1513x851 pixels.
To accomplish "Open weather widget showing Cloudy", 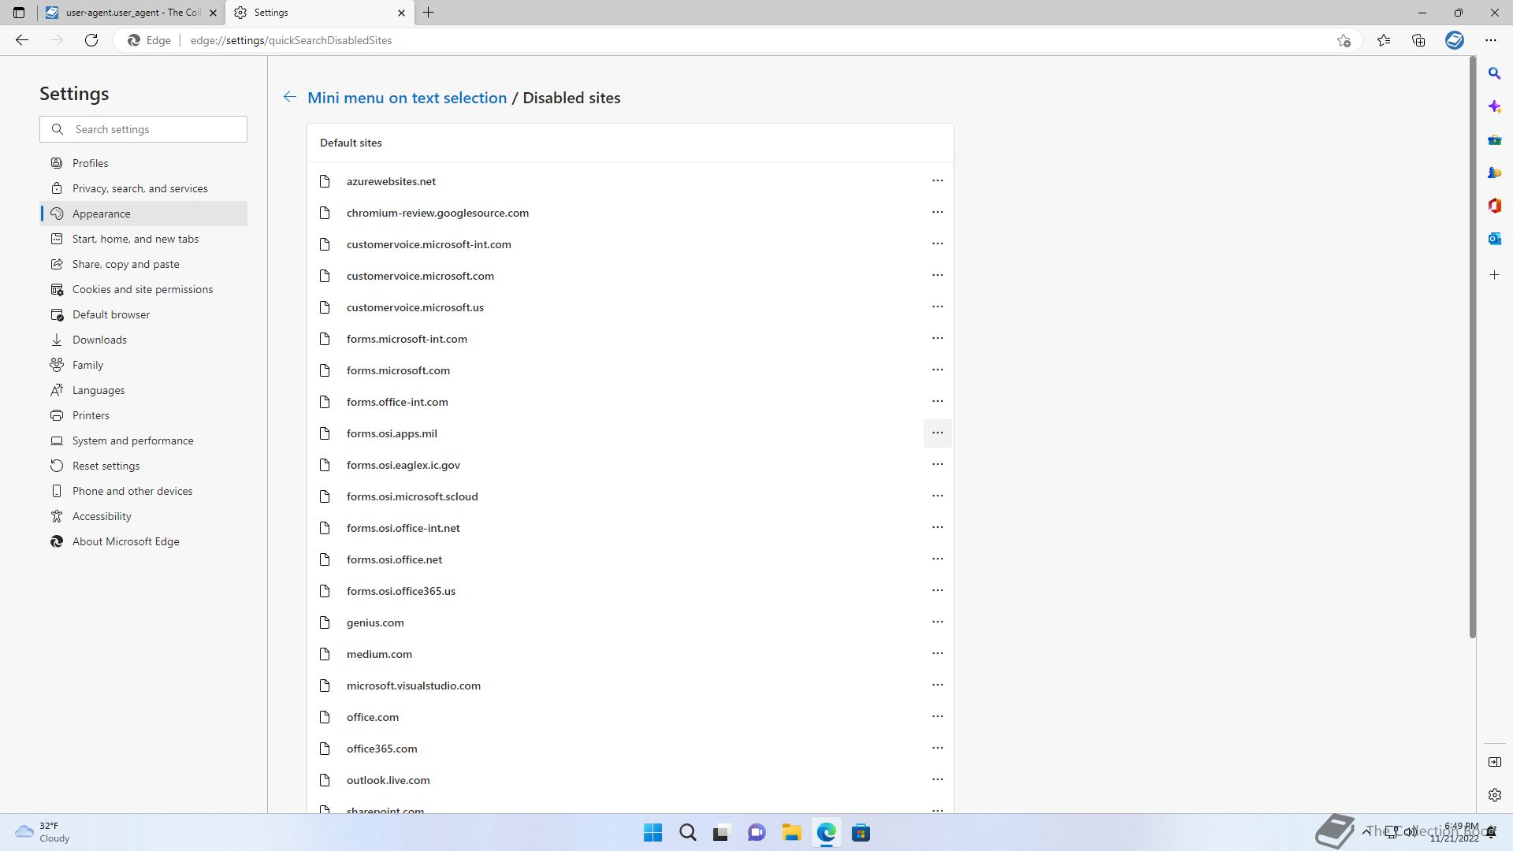I will [43, 832].
